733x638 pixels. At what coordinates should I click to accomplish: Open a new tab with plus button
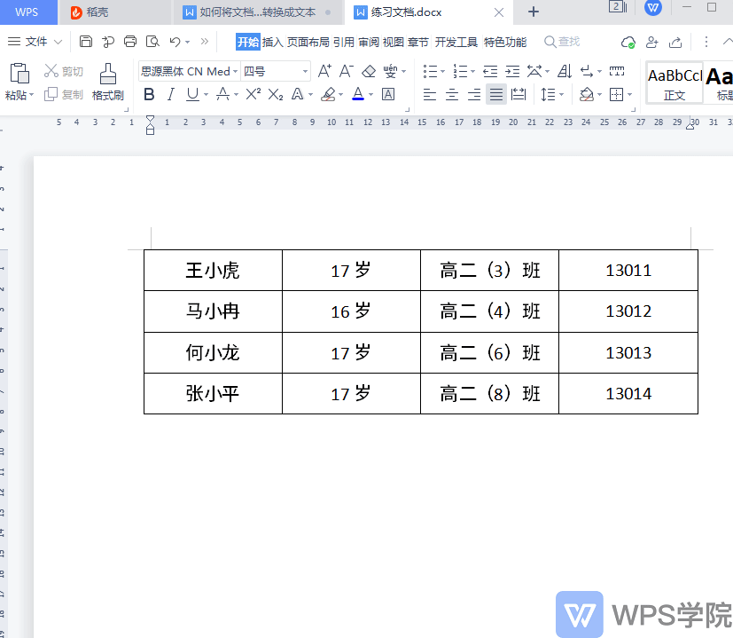[x=534, y=12]
